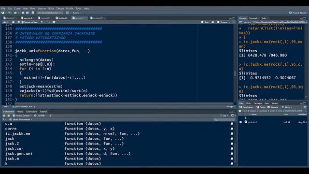Viewport: 309px width, 174px height.
Task: Click the Environment search field
Action: [224, 119]
